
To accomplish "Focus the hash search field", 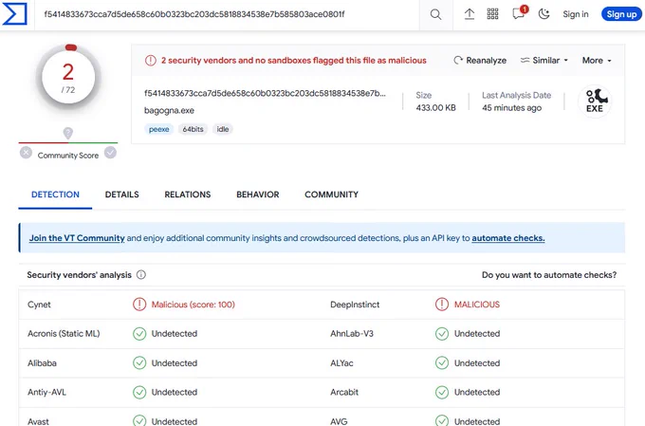I will 227,14.
